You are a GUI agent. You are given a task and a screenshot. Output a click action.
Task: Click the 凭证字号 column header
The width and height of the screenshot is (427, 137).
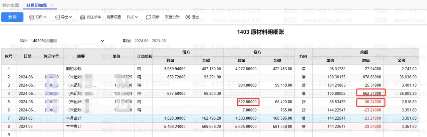(x=51, y=56)
